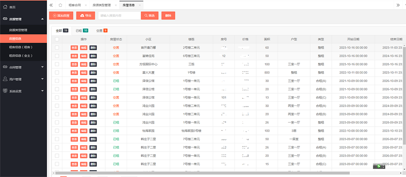406x177 pixels.
Task: Close the 租客合同 tab with its X
Action: (86, 5)
